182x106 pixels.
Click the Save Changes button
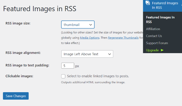tap(16, 96)
